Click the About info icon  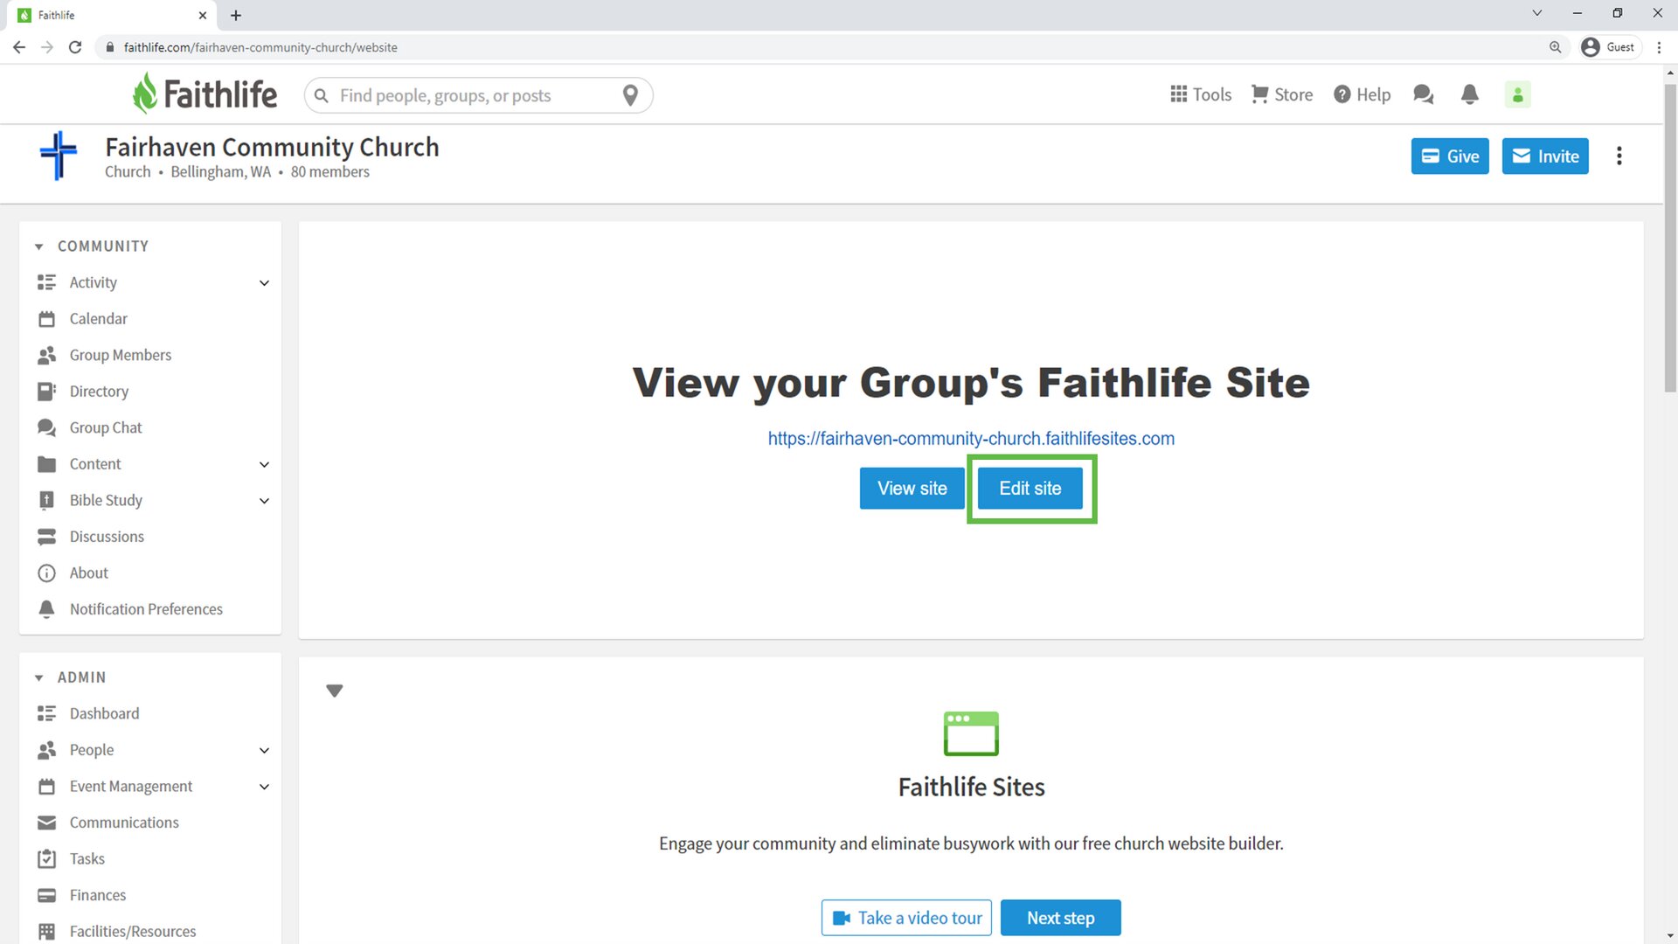click(x=46, y=573)
